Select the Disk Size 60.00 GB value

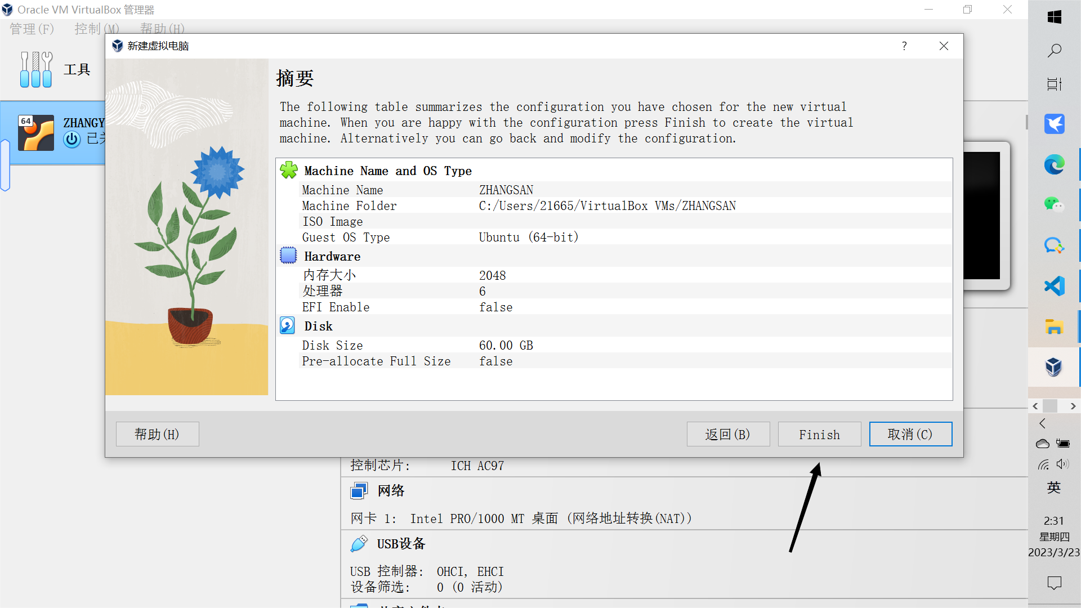[x=506, y=346]
